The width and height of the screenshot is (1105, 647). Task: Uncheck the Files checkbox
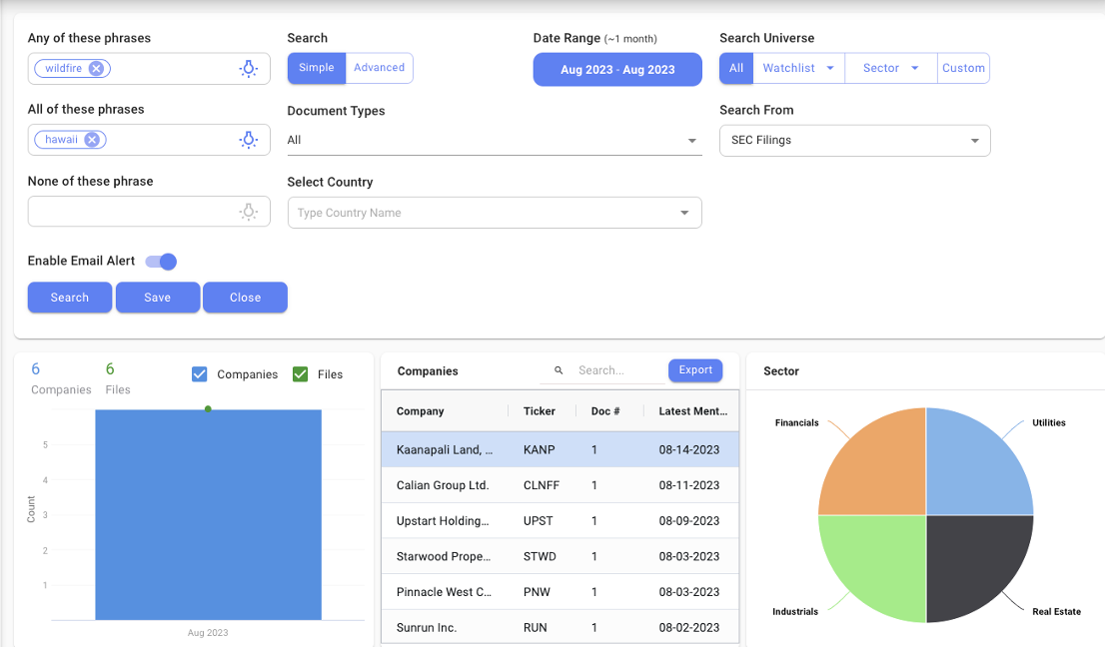300,374
